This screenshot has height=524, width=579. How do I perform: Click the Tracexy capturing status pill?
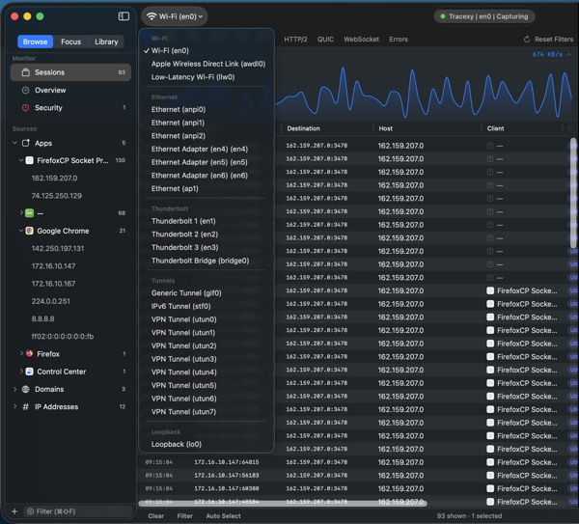(x=484, y=16)
